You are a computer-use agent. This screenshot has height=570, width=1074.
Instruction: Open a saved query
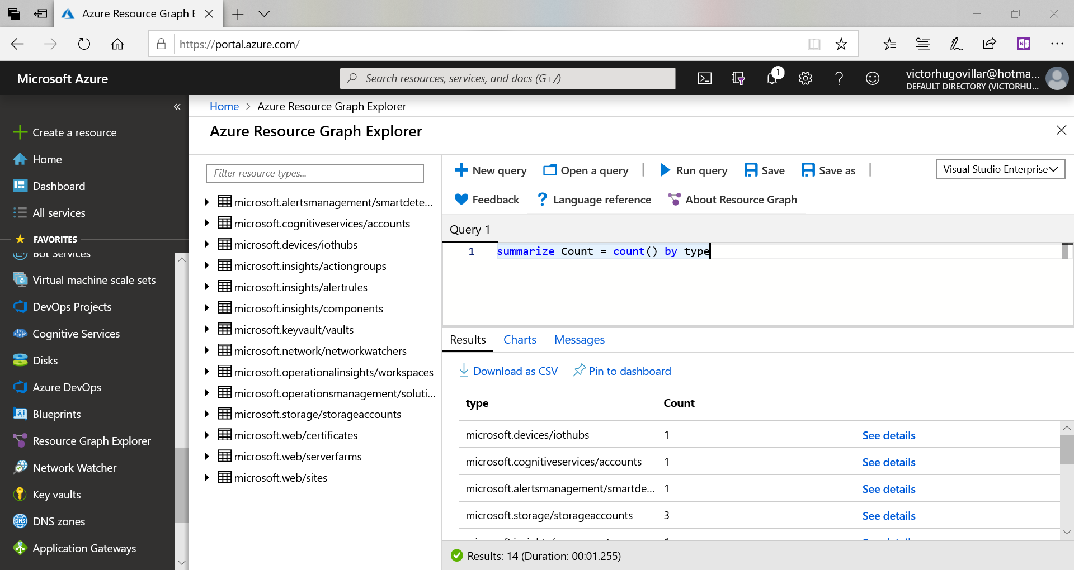tap(586, 170)
